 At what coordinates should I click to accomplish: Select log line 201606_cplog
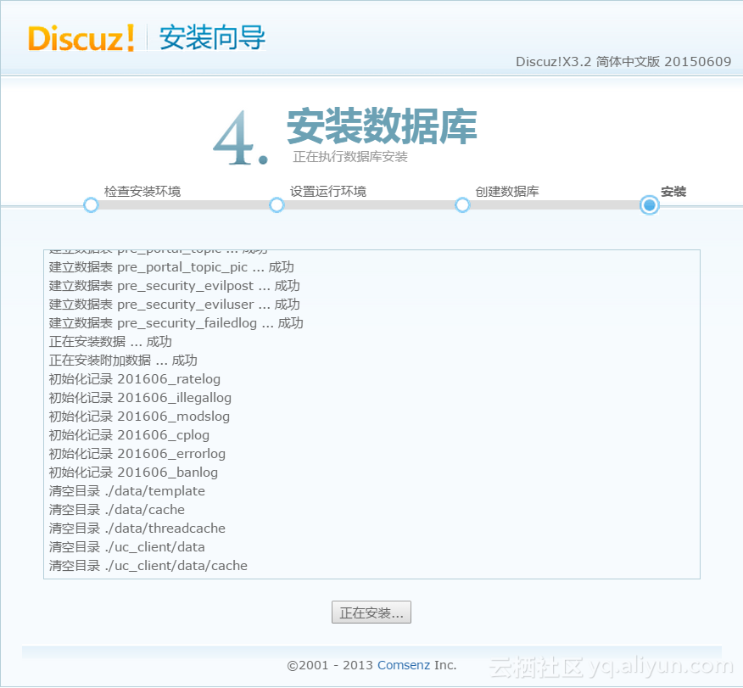click(129, 435)
